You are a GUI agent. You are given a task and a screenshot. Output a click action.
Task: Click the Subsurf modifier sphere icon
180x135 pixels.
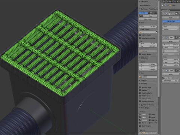tap(166, 14)
